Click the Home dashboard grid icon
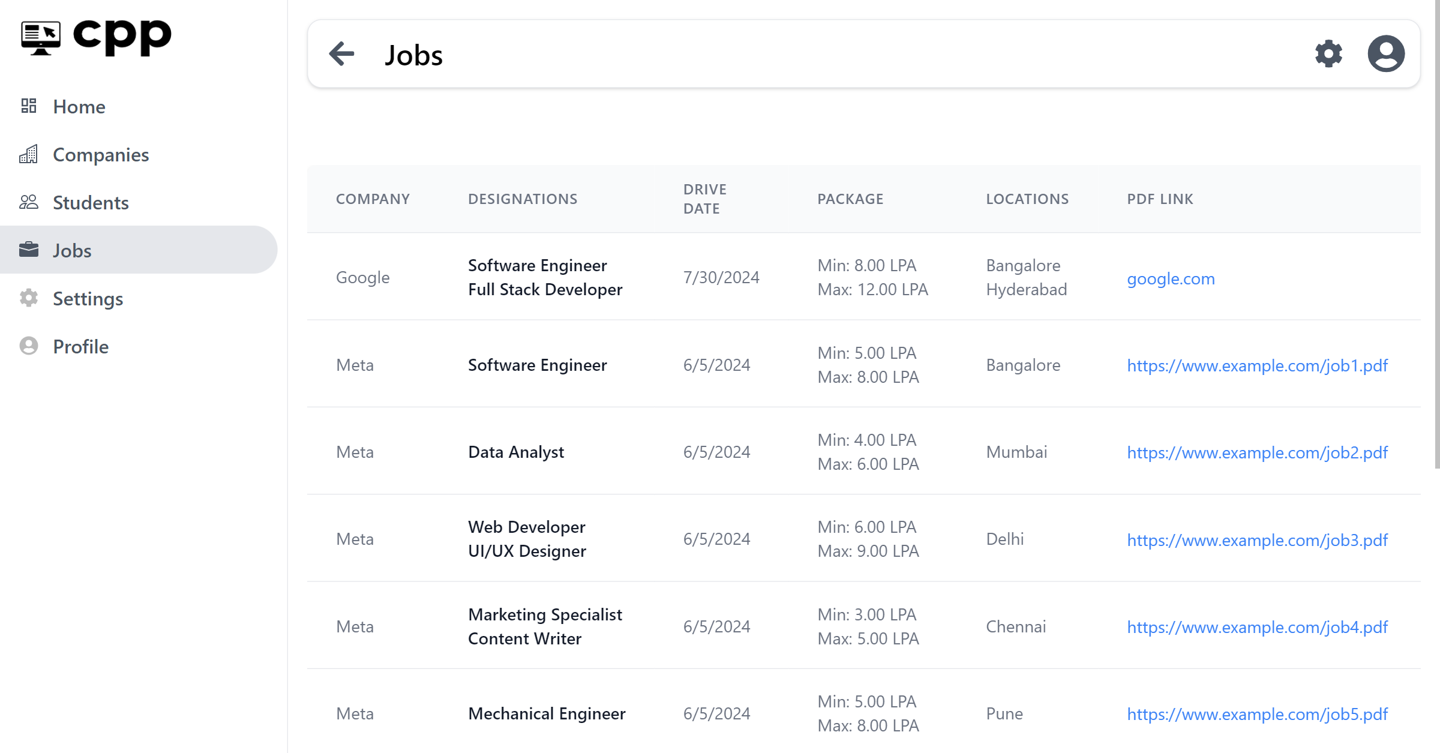Viewport: 1440px width, 753px height. (29, 106)
